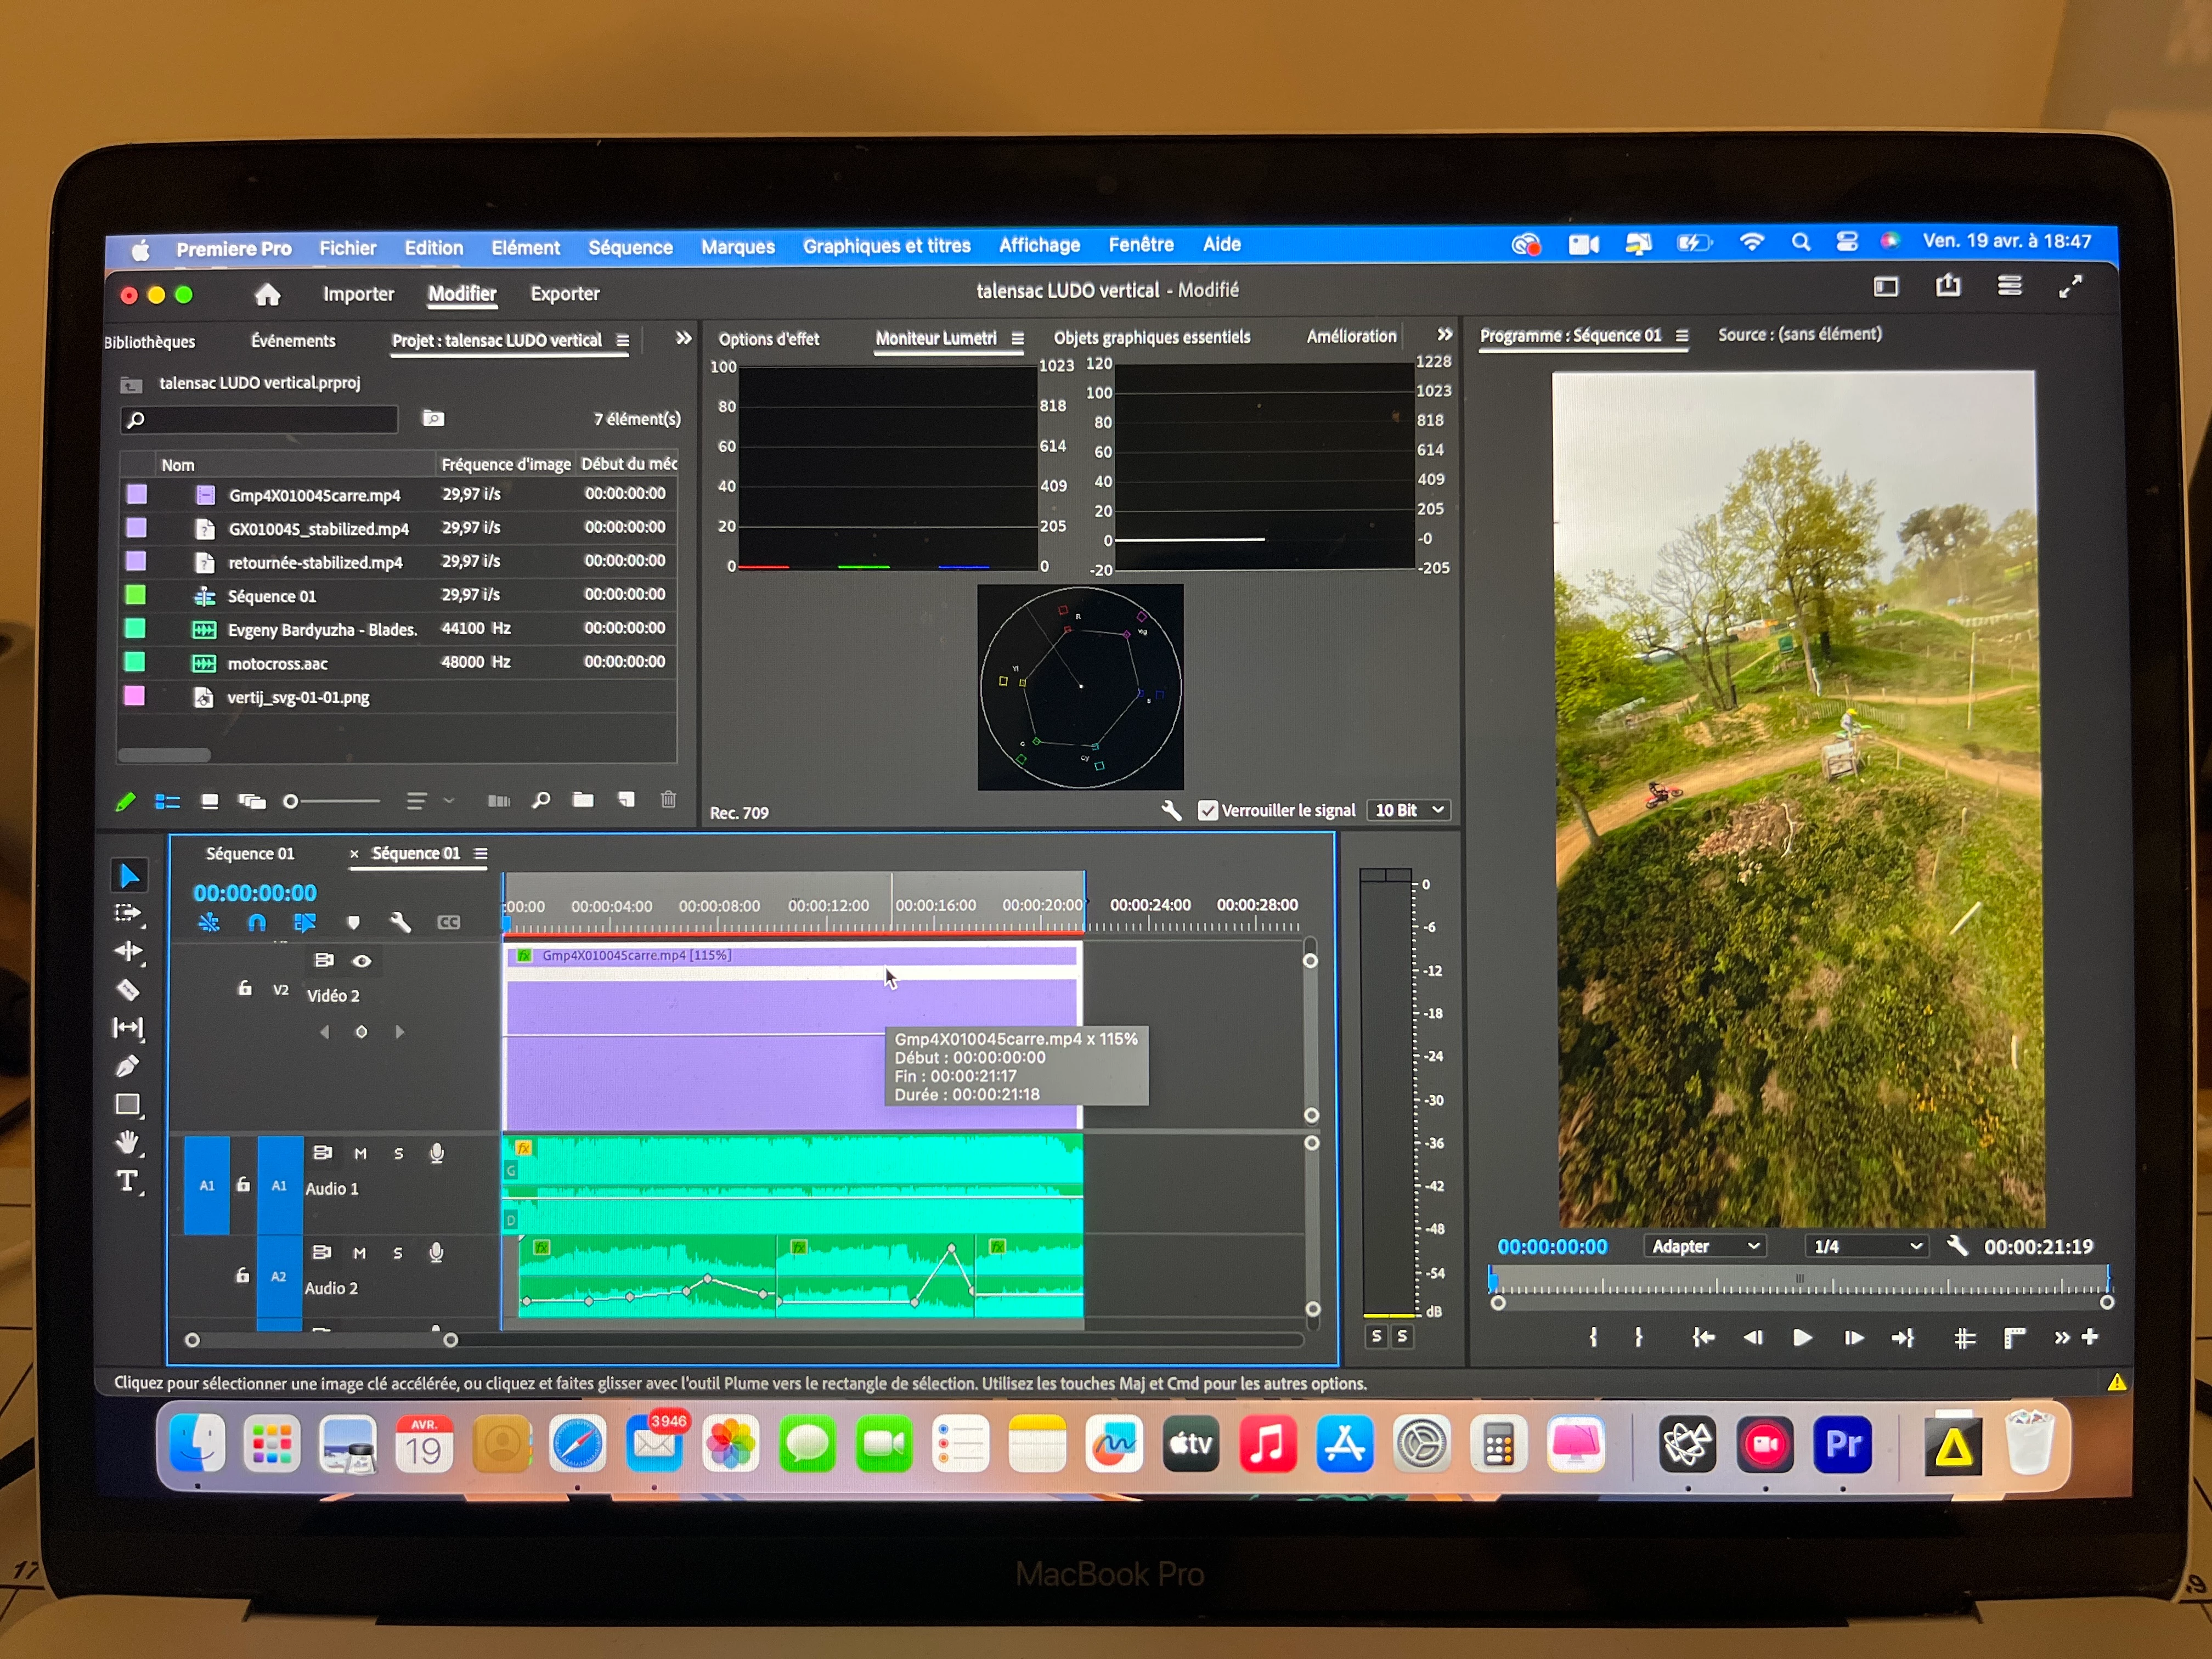Screen dimensions: 2212x1659
Task: Select the Pen tool
Action: point(127,1066)
